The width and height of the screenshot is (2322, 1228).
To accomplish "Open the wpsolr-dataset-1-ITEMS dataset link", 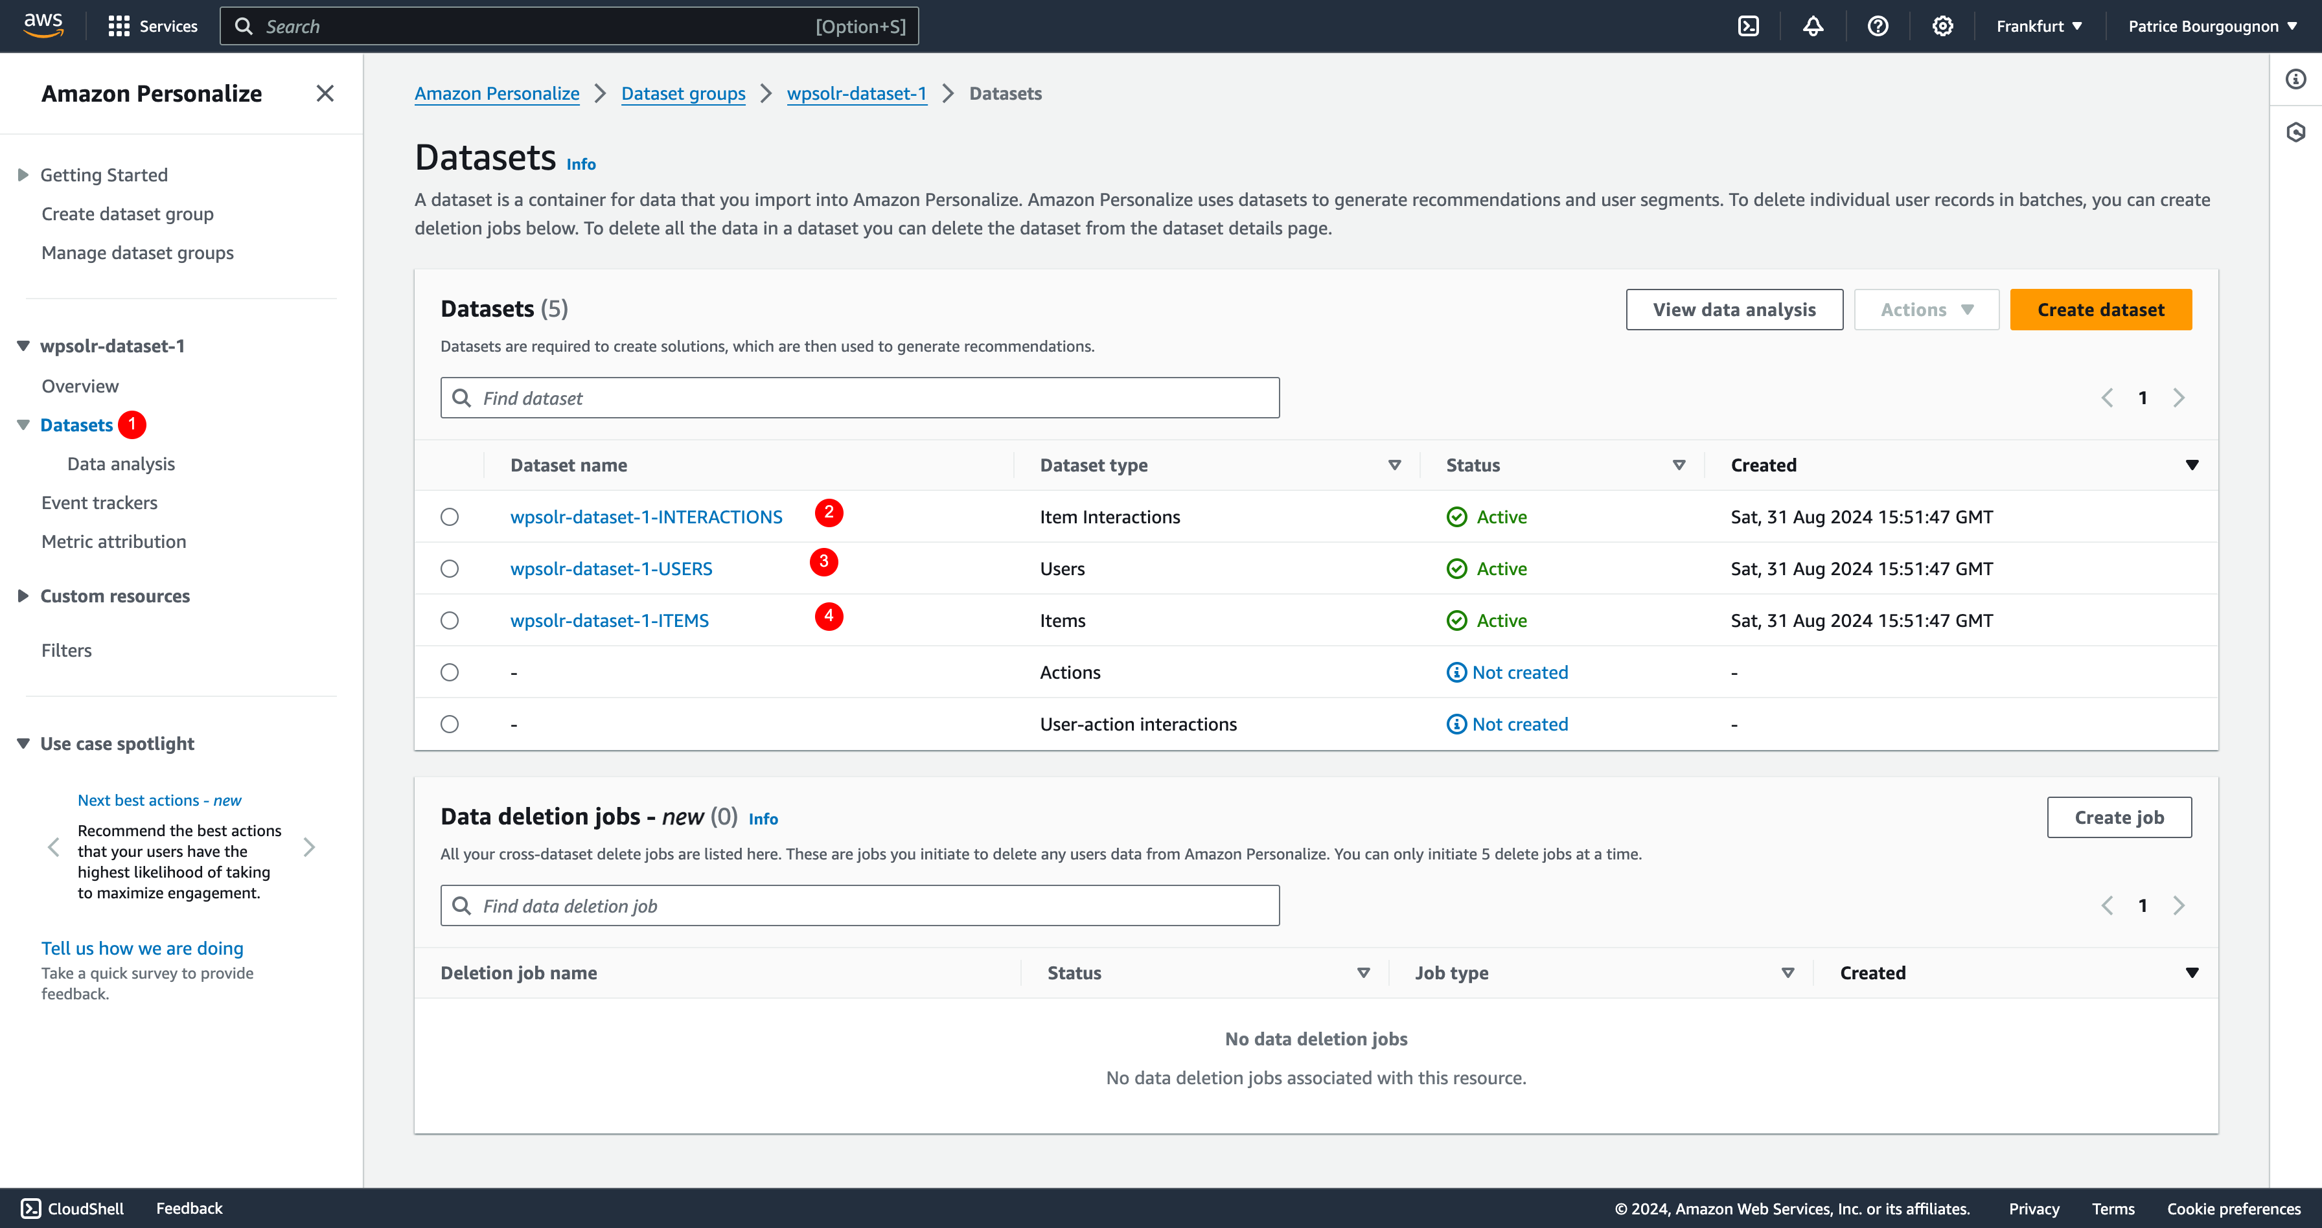I will click(610, 620).
